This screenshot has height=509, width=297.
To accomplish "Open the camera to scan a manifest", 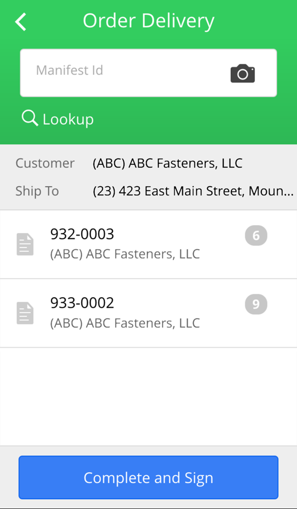I will (242, 73).
